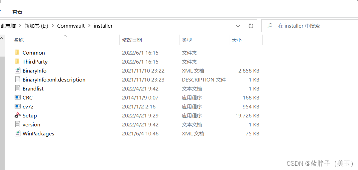Select the Setup file name

coord(30,116)
